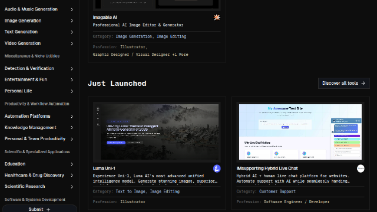Expand Text Generation chevron
Viewport: 377px width, 212px height.
click(x=72, y=32)
